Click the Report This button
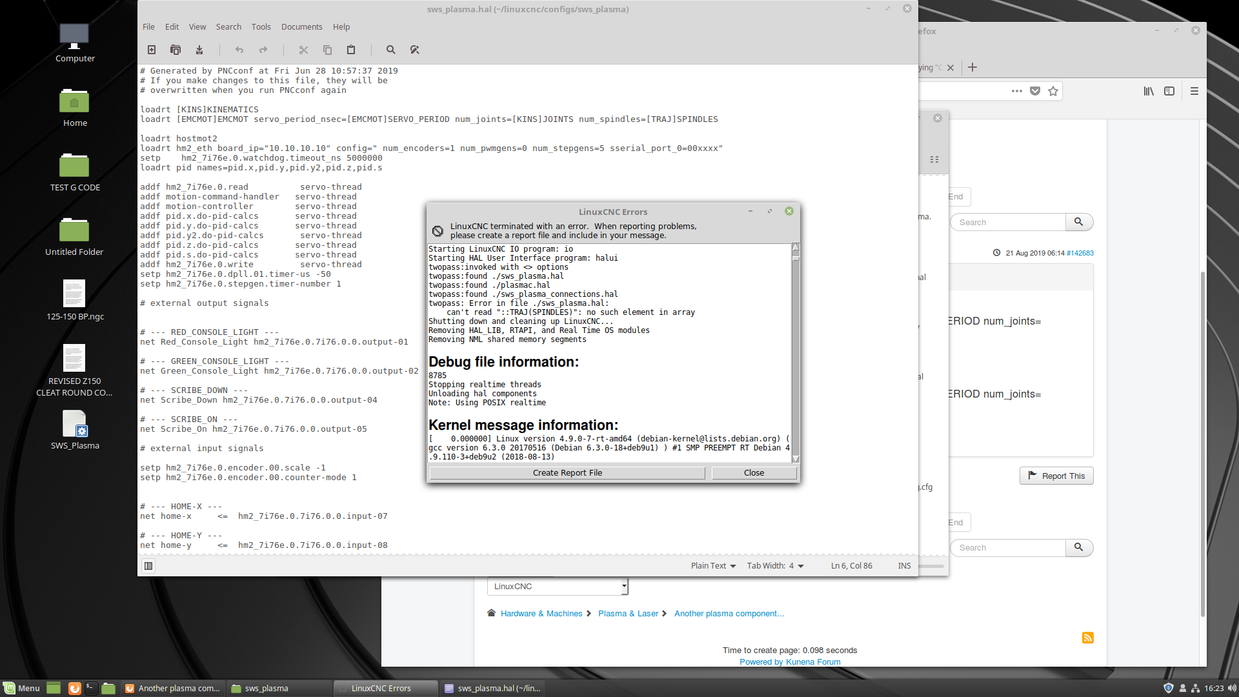The image size is (1239, 697). coord(1056,476)
